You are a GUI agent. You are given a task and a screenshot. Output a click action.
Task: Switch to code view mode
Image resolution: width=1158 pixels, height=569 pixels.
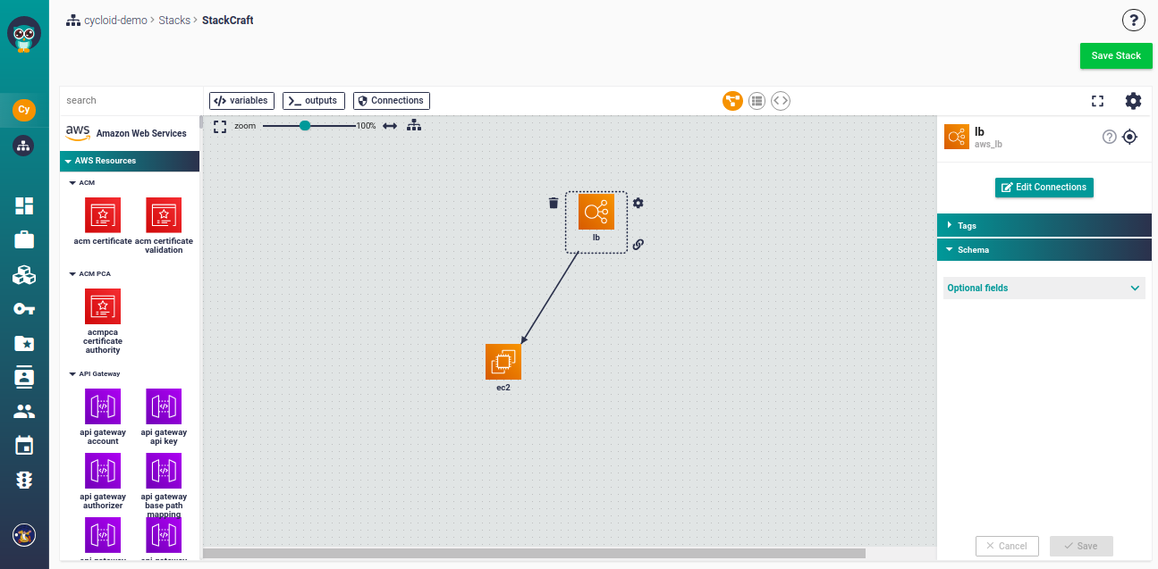[781, 101]
